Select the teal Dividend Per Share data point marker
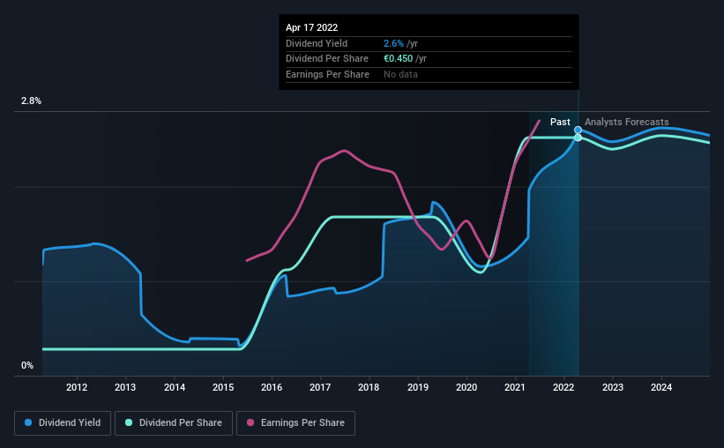The width and height of the screenshot is (724, 448). [578, 138]
